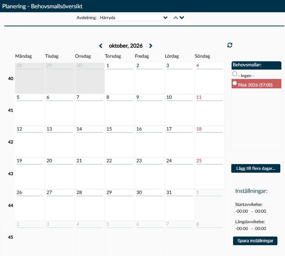Click week number 42
The width and height of the screenshot is (285, 256).
pyautogui.click(x=10, y=142)
